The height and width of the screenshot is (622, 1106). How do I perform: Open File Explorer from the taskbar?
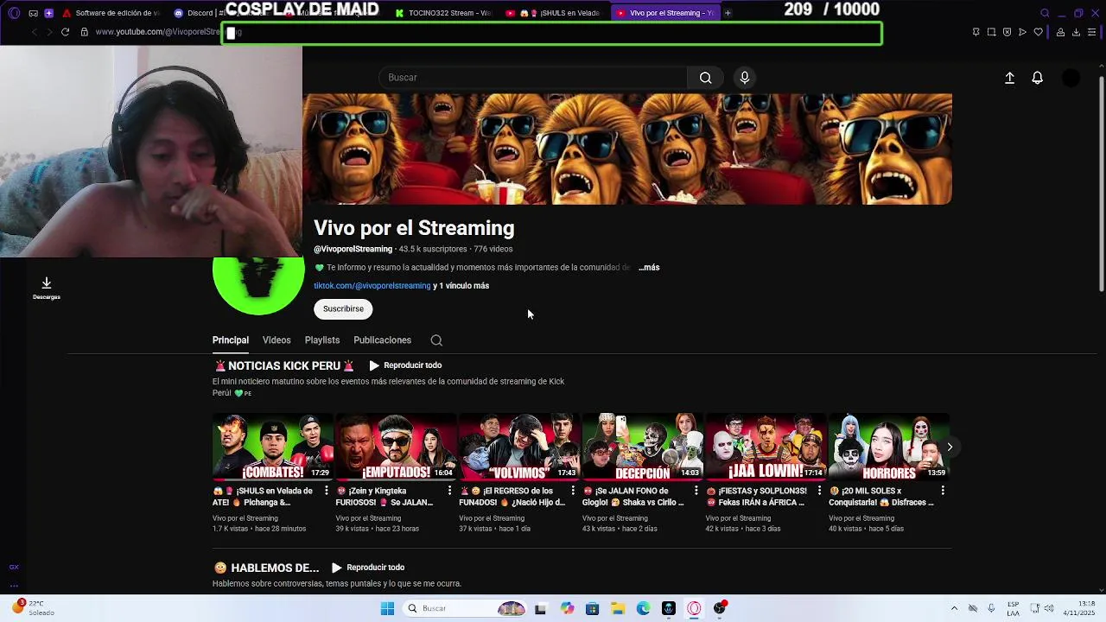[618, 608]
